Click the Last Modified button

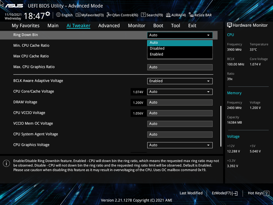pos(191,193)
